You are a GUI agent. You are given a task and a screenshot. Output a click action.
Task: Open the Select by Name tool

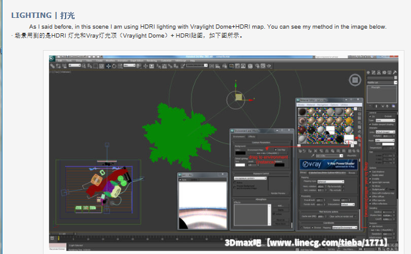pyautogui.click(x=90, y=66)
